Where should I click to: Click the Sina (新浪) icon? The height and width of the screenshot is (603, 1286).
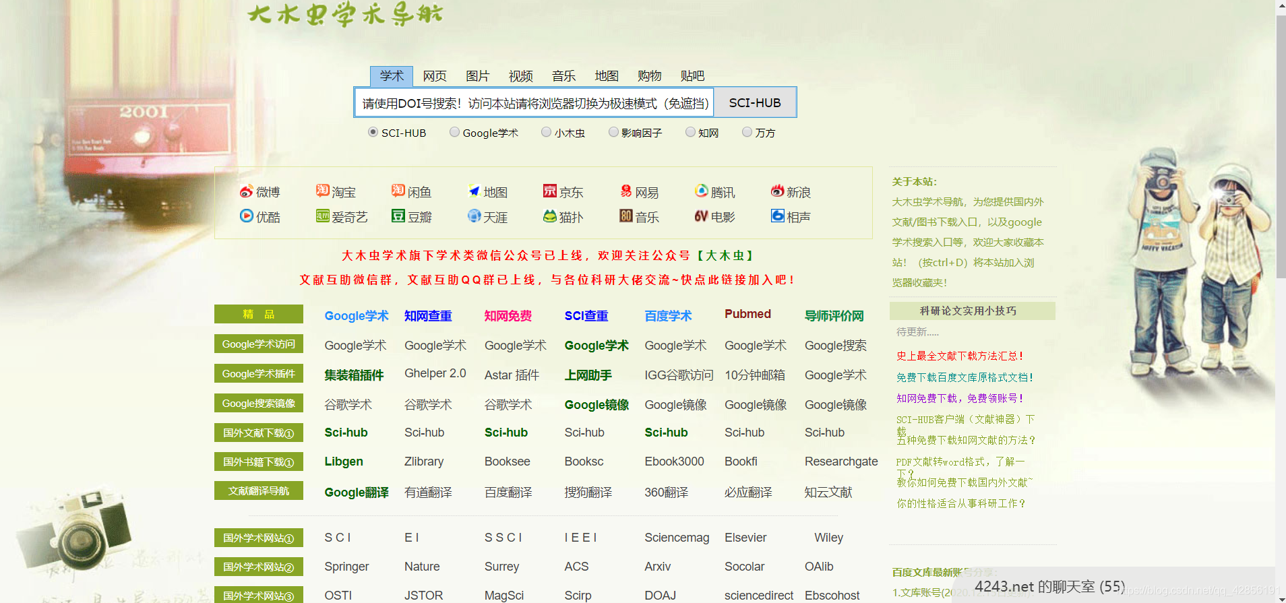click(778, 191)
